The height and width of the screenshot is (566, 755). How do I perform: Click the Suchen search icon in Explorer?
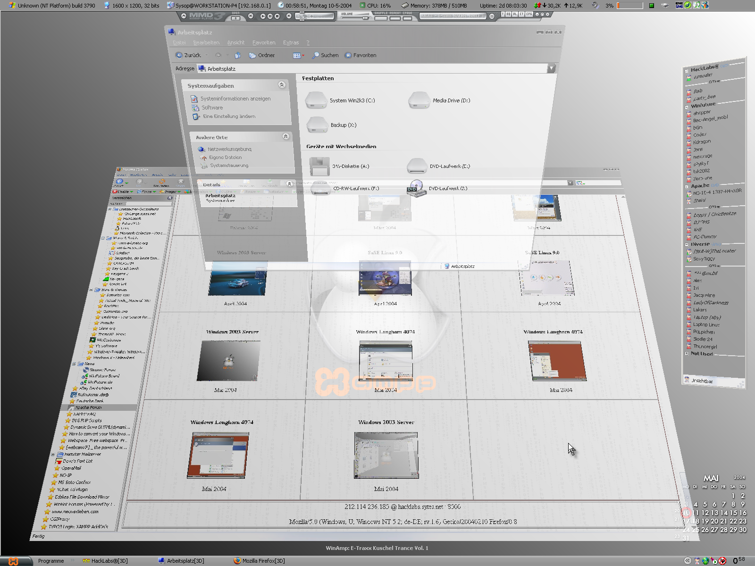(316, 55)
